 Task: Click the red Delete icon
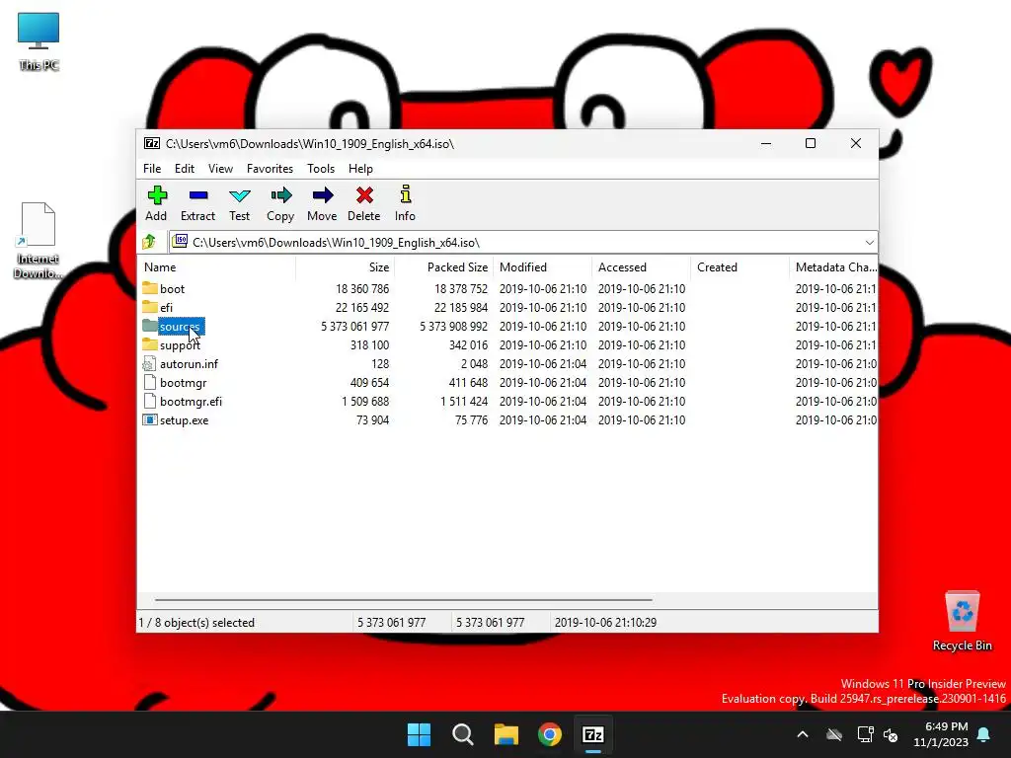364,195
